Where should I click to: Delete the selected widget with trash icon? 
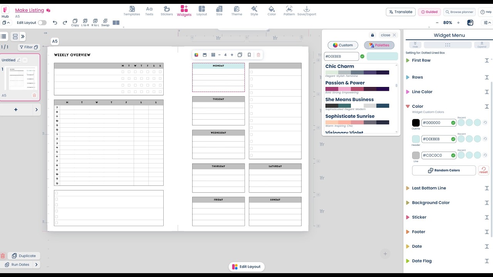click(258, 55)
